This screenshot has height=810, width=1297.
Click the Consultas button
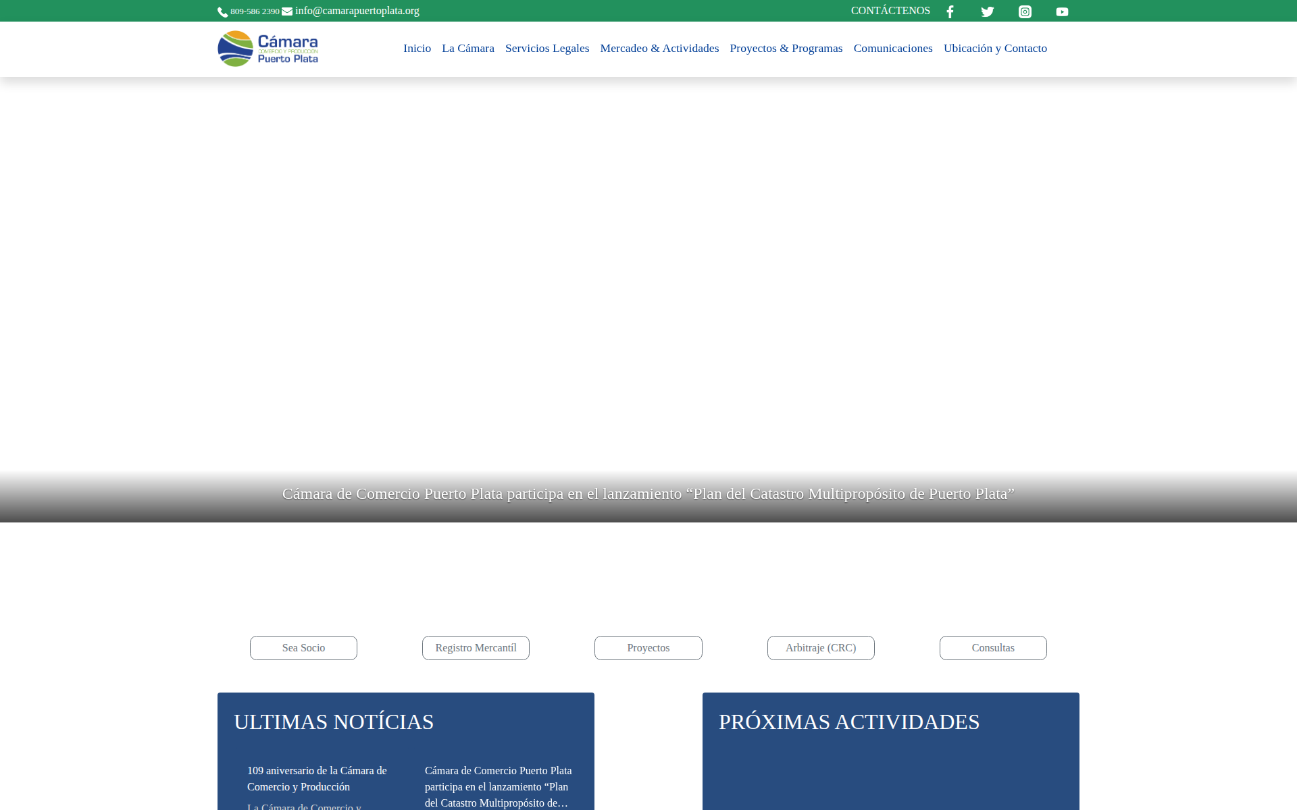coord(993,648)
